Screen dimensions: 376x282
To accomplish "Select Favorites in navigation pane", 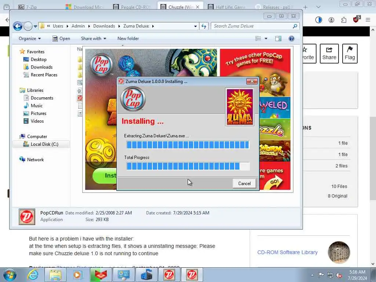I will pyautogui.click(x=36, y=51).
